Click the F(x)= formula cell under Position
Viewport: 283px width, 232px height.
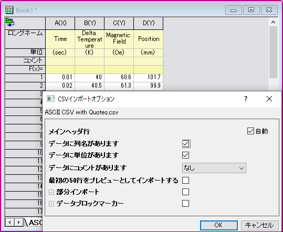[x=149, y=69]
